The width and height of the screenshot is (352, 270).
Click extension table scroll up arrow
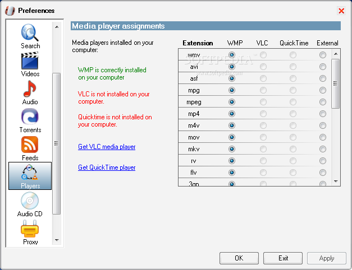[336, 54]
